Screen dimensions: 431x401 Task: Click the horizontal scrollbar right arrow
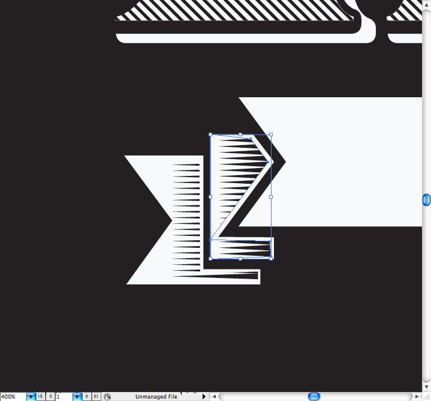pos(417,396)
